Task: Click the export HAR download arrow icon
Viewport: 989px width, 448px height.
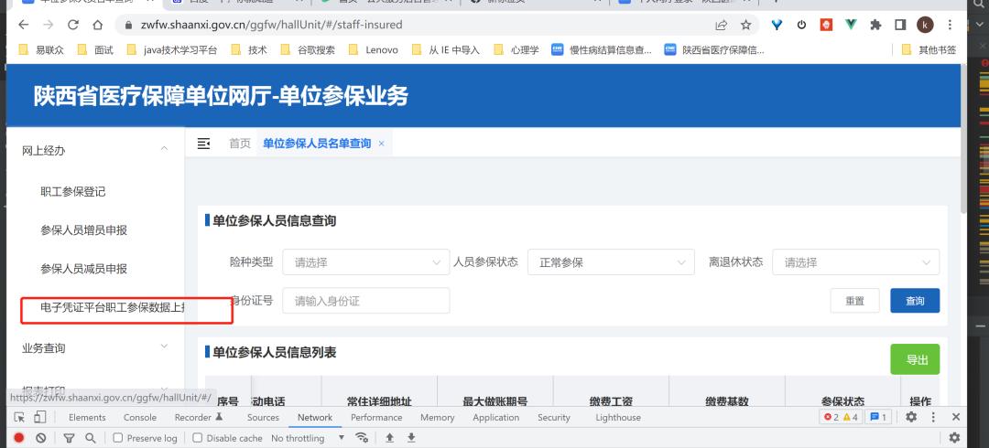Action: tap(411, 438)
